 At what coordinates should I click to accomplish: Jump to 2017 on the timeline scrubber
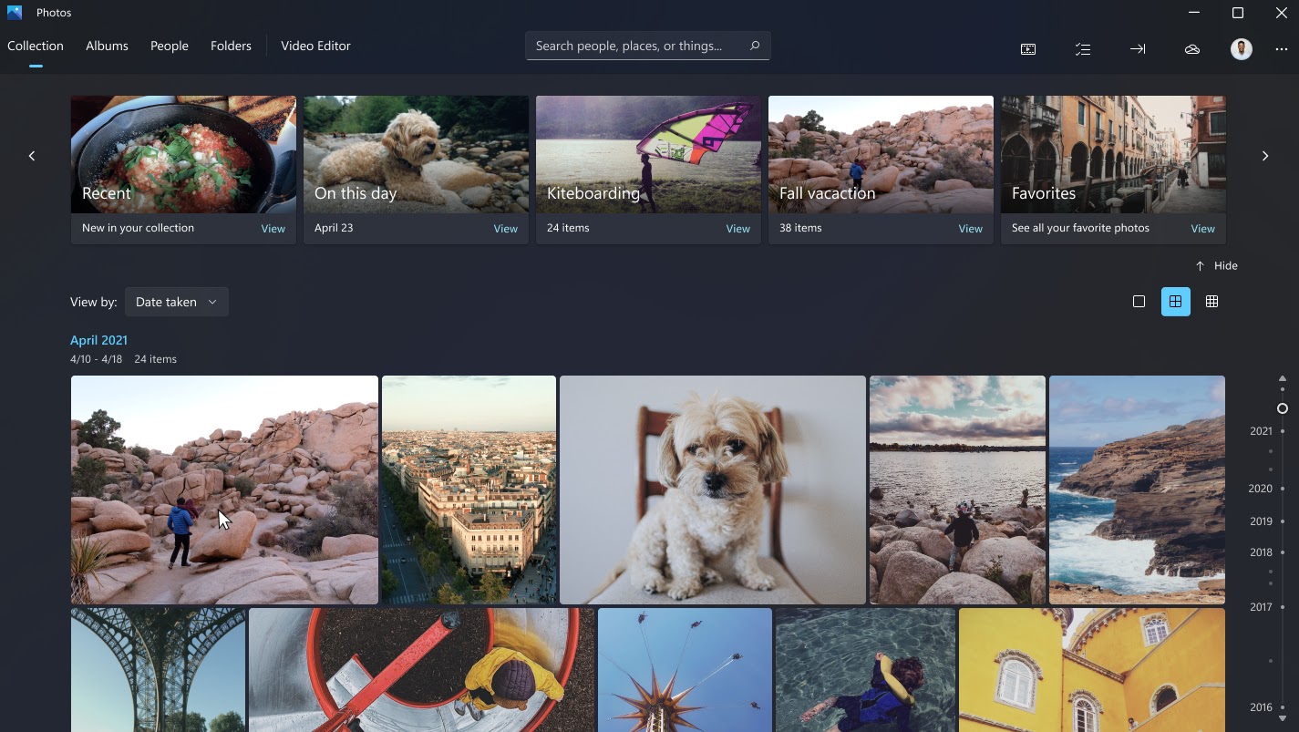(1262, 607)
